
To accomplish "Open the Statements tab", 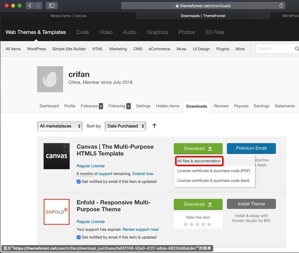I will 285,106.
